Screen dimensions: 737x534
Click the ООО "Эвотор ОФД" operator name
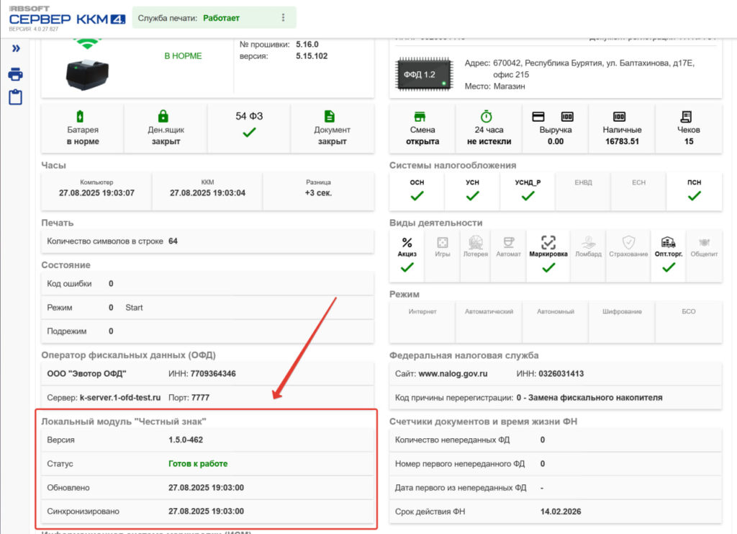(x=86, y=373)
